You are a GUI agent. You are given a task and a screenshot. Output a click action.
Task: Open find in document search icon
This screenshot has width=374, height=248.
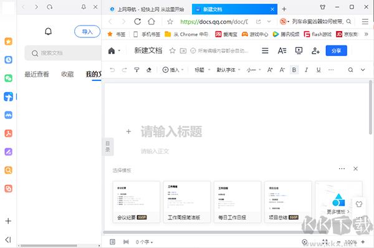click(350, 70)
